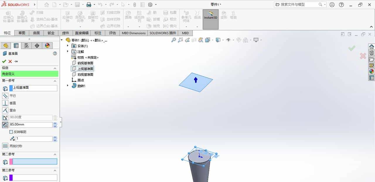375x182 pixels.
Task: Enable the 反转等距 checkbox
Action: 11,132
